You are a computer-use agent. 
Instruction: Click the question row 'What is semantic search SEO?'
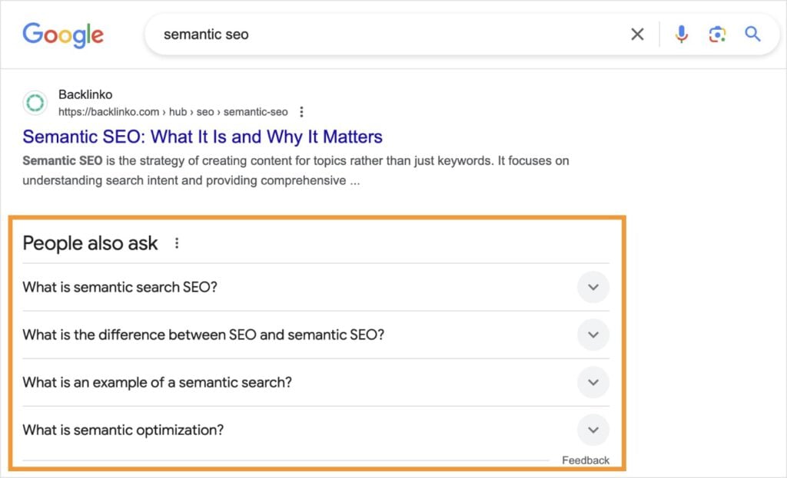120,287
